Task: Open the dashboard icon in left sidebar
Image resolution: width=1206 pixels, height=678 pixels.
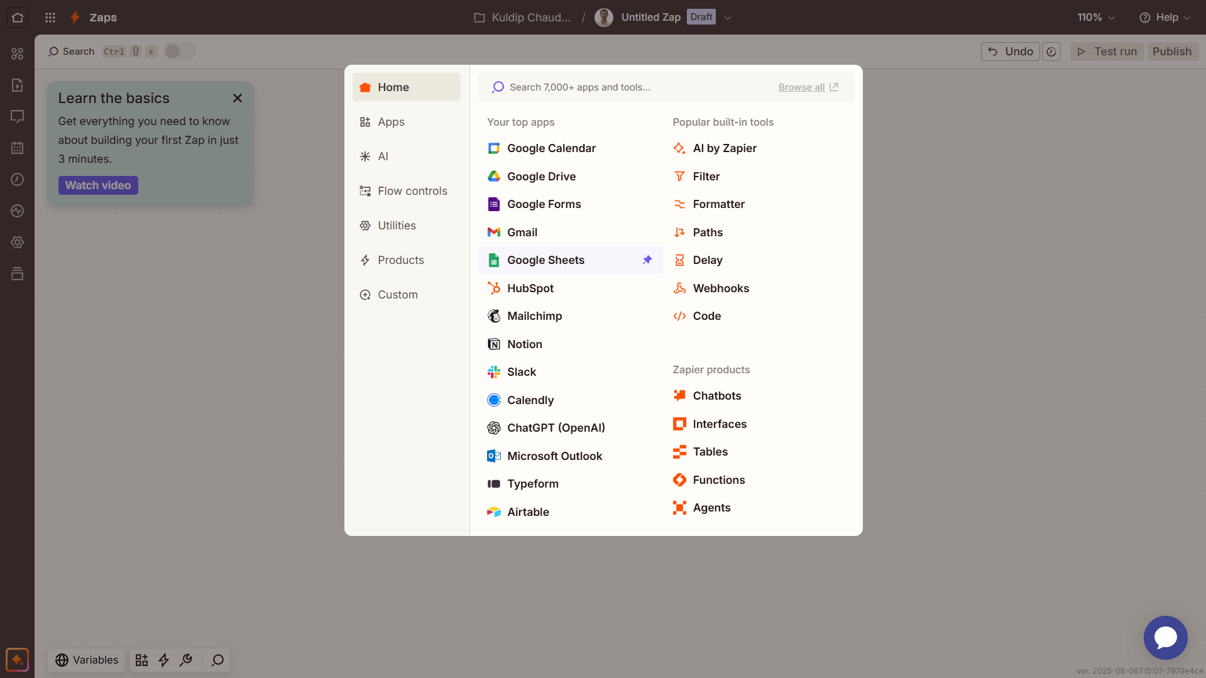Action: click(x=17, y=54)
